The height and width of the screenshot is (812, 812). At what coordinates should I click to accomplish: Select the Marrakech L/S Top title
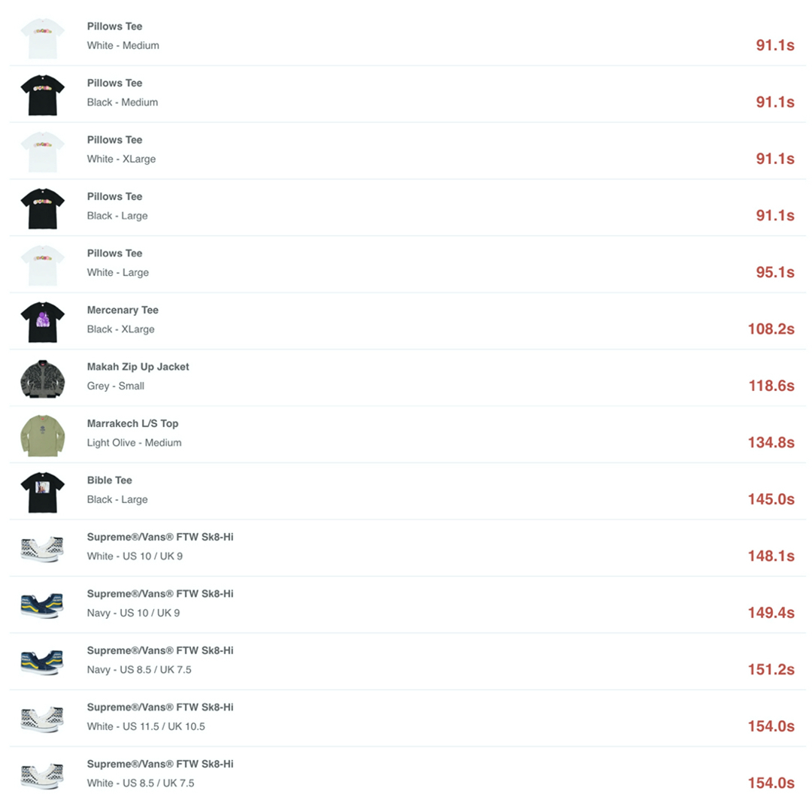click(x=132, y=423)
